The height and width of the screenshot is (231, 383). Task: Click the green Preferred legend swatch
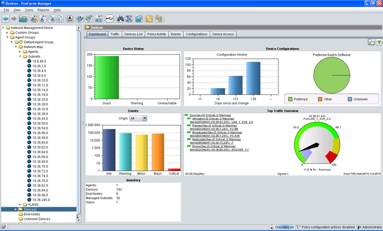290,99
